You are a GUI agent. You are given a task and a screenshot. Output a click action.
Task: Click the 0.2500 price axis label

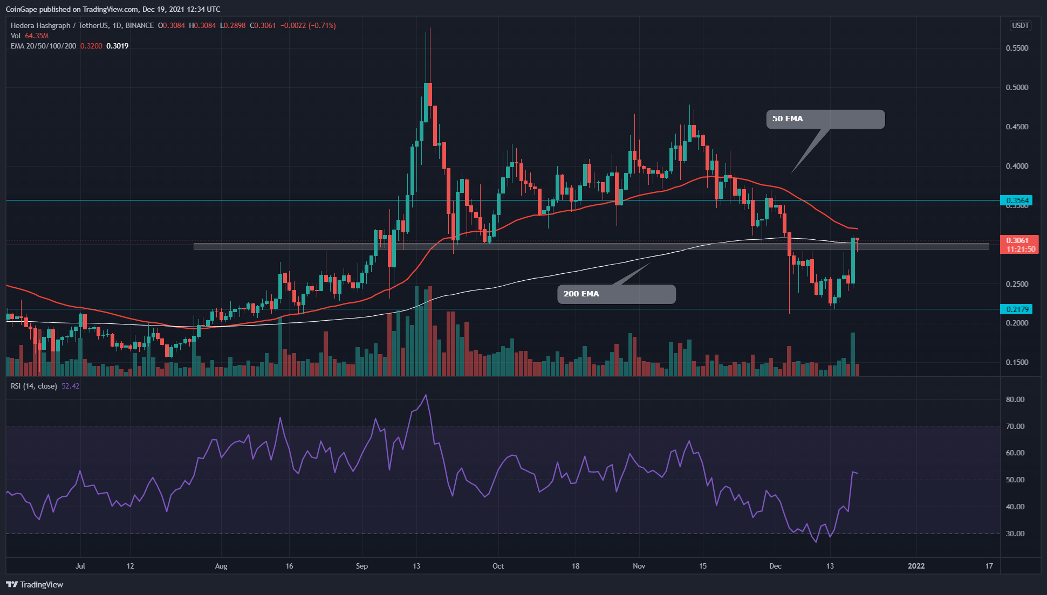(x=1017, y=284)
